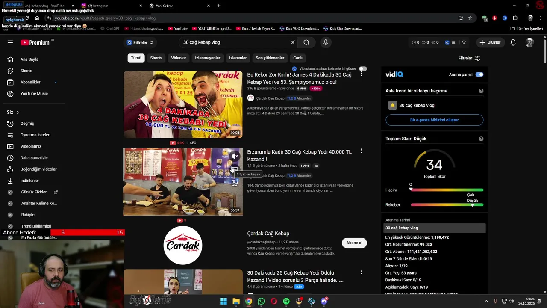
Task: Open the notifications bell
Action: [x=513, y=42]
